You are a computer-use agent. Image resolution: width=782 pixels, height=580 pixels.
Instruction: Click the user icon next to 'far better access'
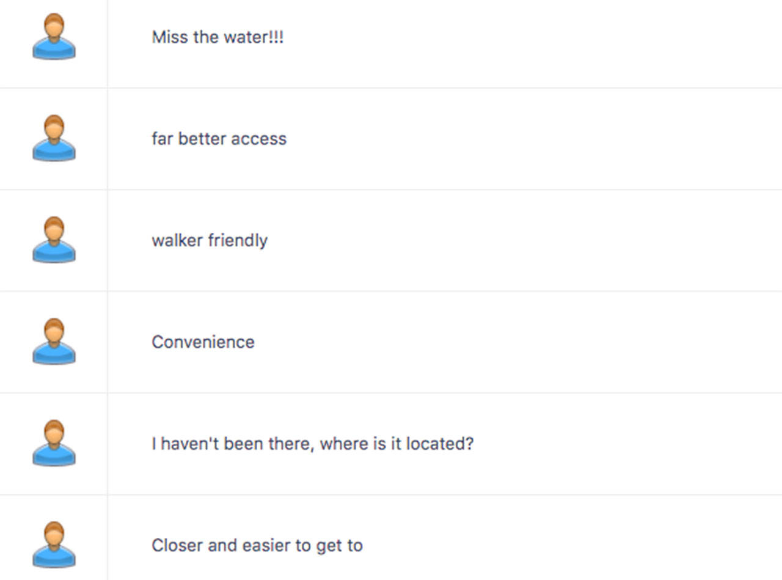click(54, 138)
